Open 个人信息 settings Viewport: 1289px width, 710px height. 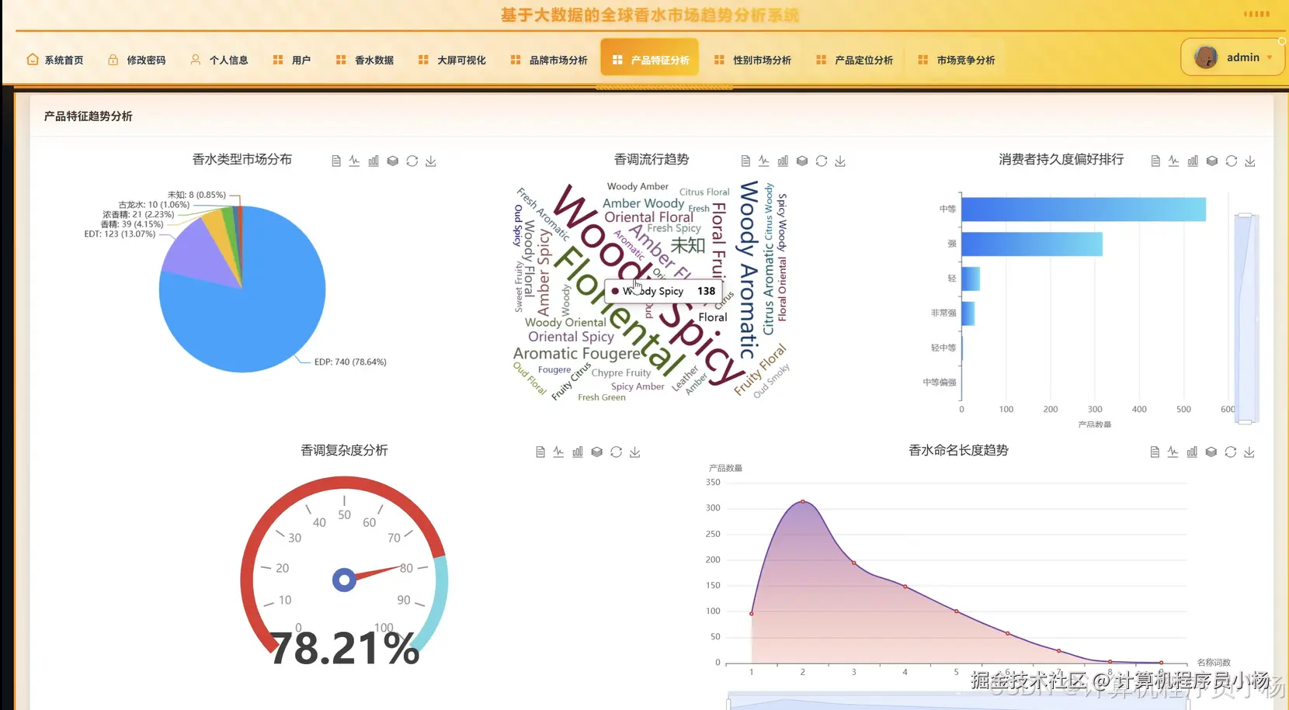coord(230,59)
